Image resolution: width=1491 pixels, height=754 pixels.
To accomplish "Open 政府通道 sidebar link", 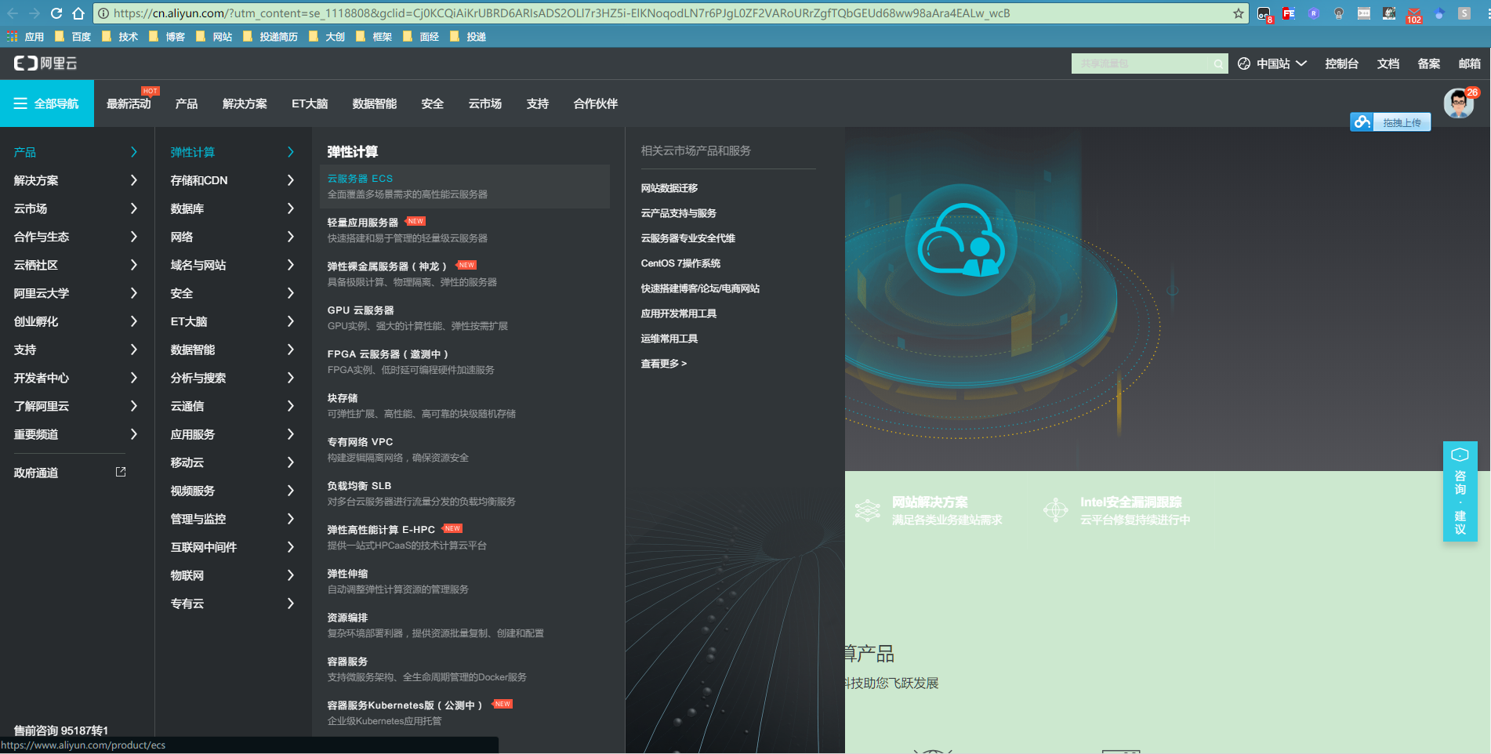I will 36,473.
